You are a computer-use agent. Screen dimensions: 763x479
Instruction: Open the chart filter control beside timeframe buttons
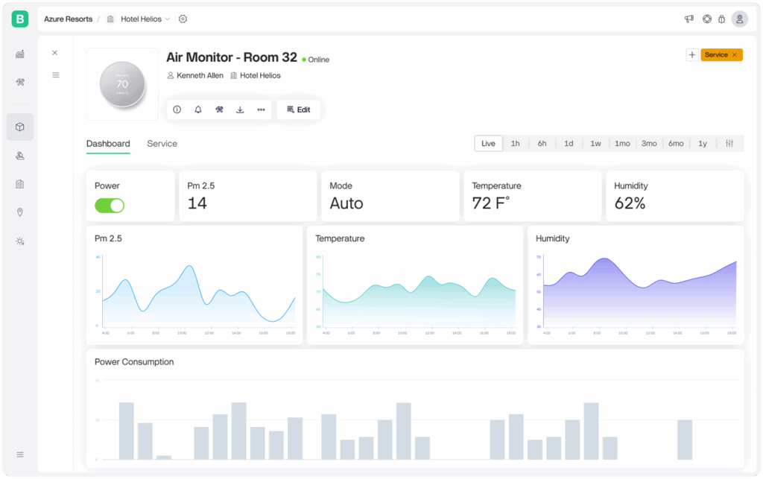pos(731,143)
